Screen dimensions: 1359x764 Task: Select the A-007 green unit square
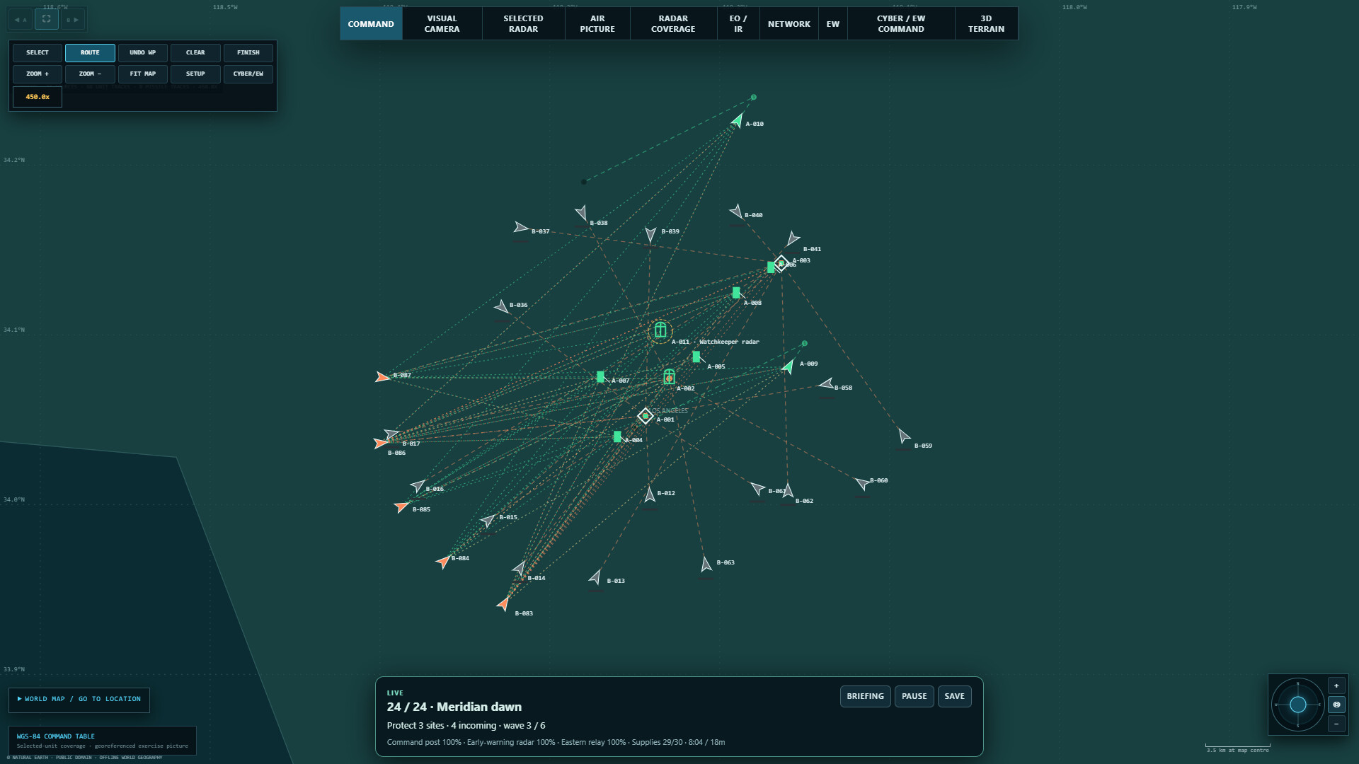[600, 377]
